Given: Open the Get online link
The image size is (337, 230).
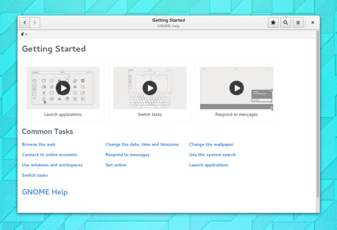Looking at the screenshot, I should 116,165.
